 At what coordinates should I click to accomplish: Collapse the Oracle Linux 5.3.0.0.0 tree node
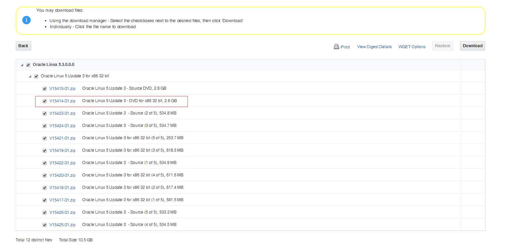click(x=22, y=65)
